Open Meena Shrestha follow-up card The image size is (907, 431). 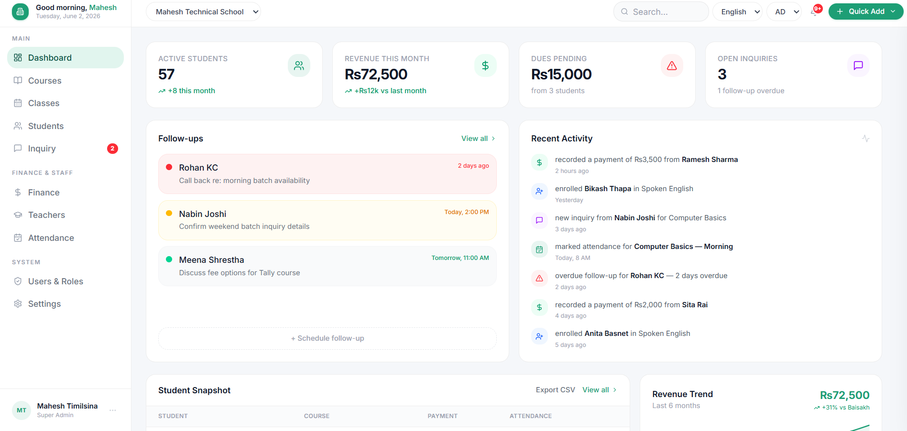click(328, 266)
